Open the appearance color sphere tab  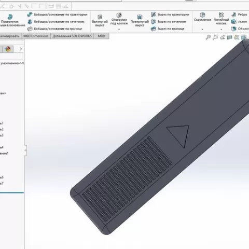coord(8,49)
